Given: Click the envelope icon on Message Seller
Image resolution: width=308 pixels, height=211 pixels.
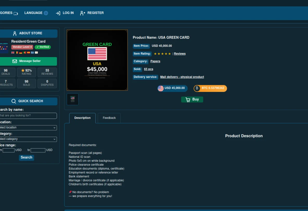Looking at the screenshot, I should pos(15,61).
